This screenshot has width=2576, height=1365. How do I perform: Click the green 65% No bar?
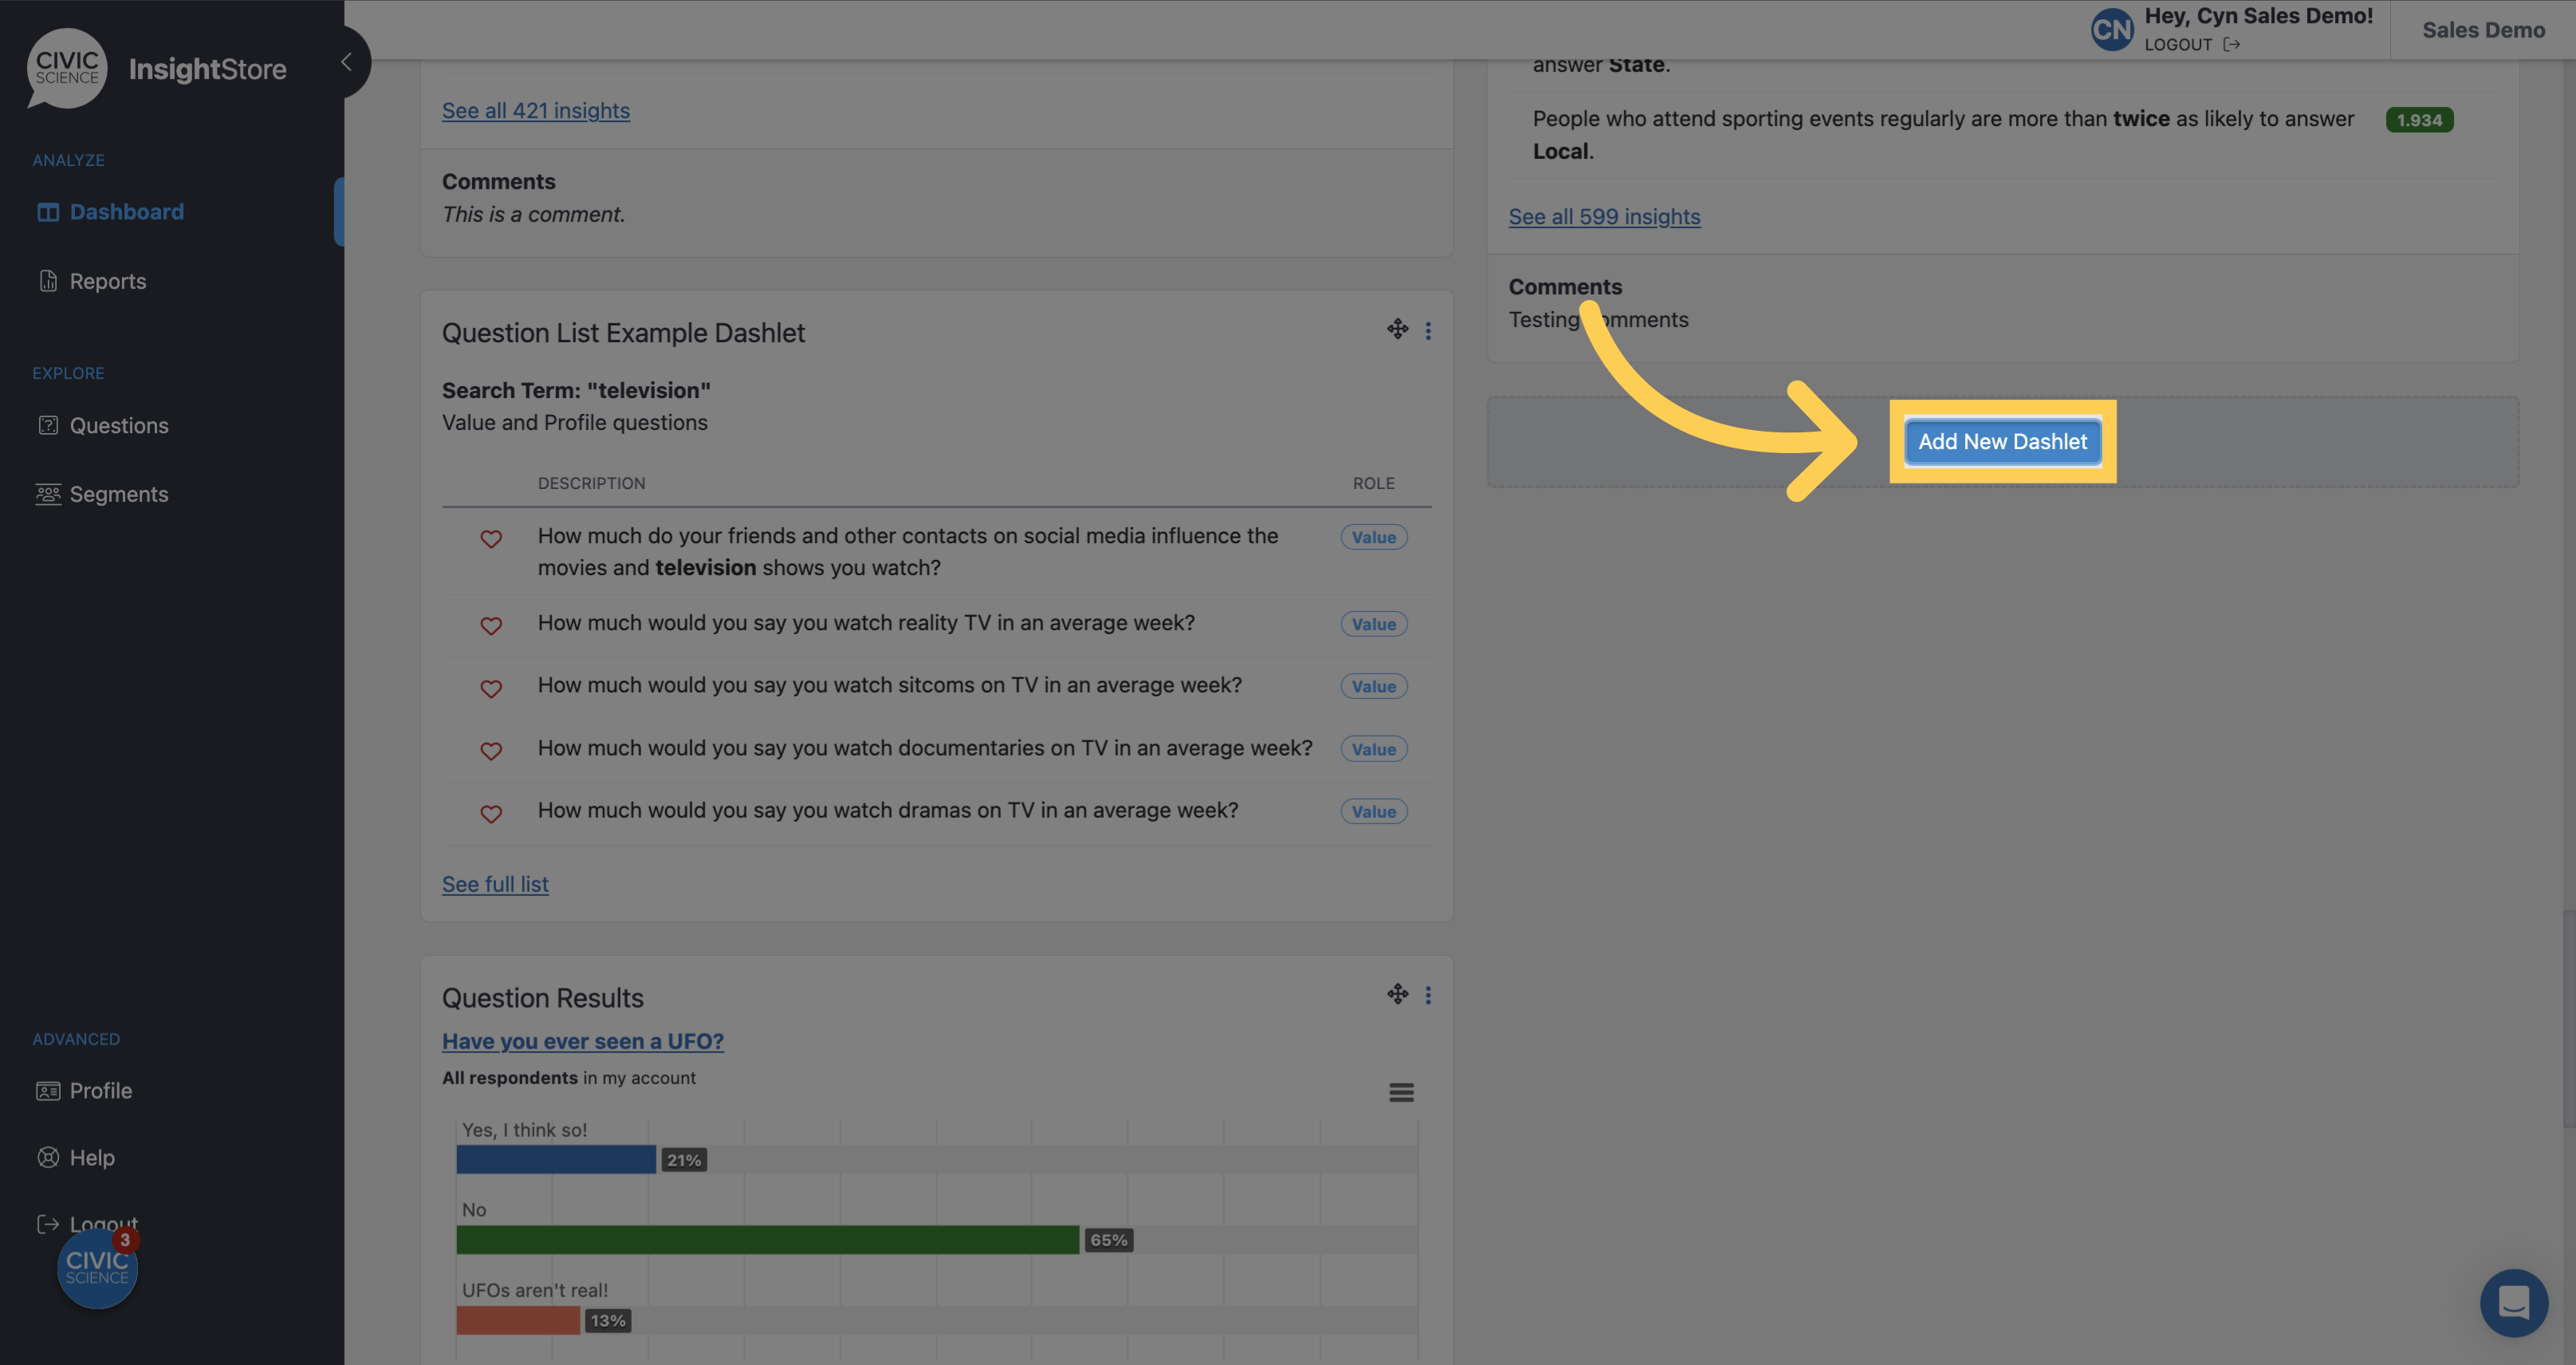[x=766, y=1240]
